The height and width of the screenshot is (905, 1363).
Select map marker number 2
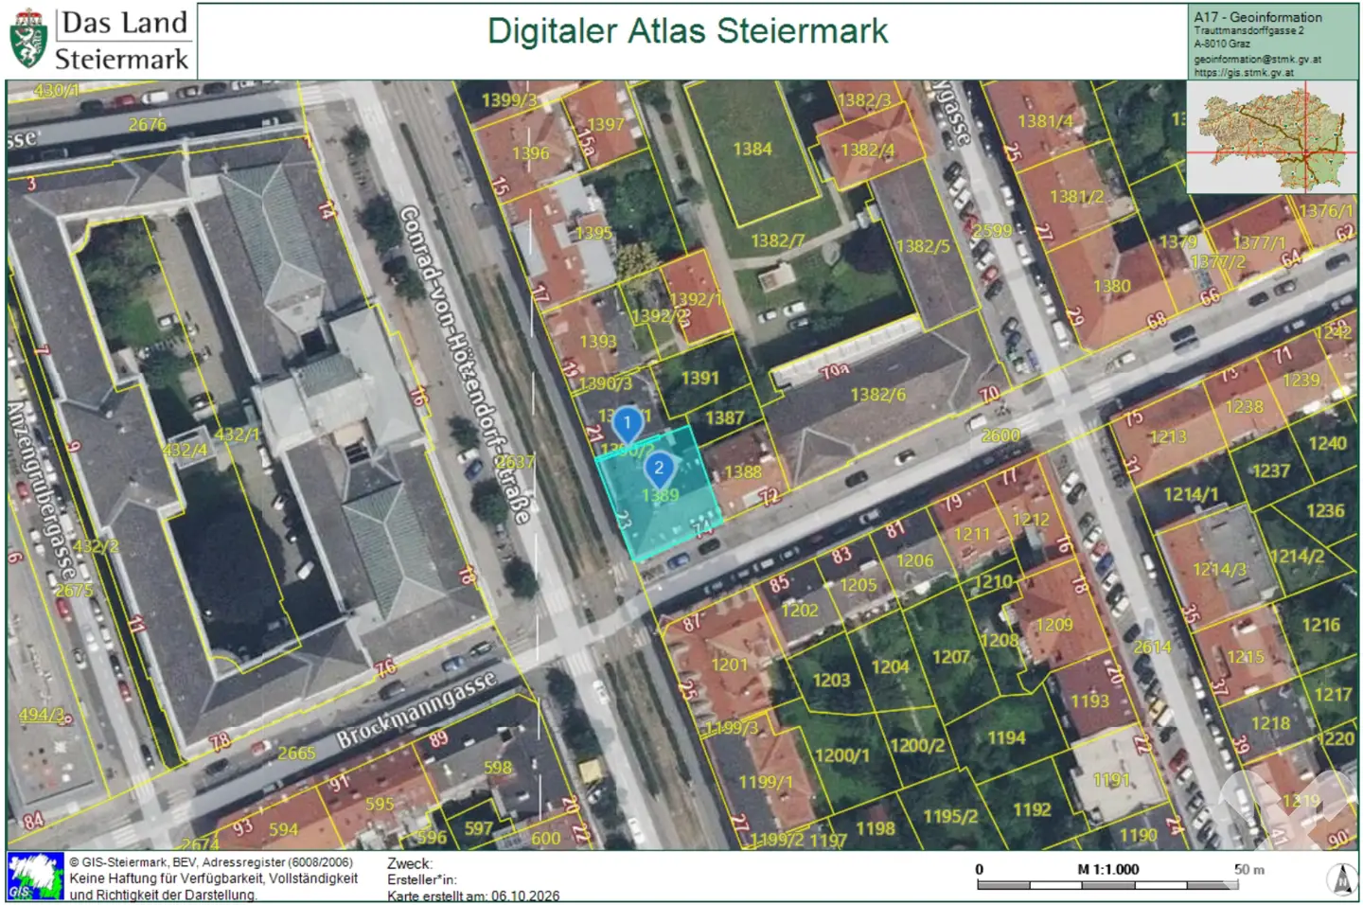click(x=659, y=470)
